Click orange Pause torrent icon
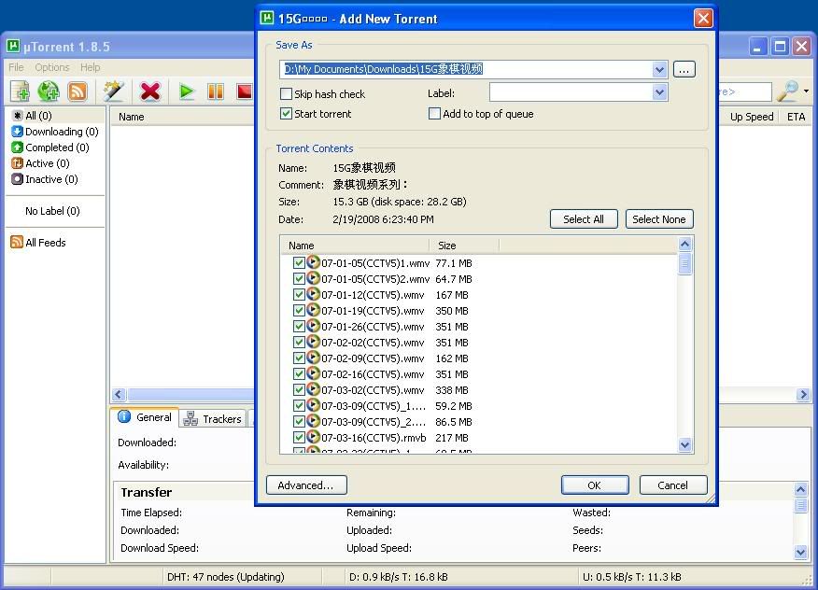This screenshot has width=818, height=590. point(216,91)
